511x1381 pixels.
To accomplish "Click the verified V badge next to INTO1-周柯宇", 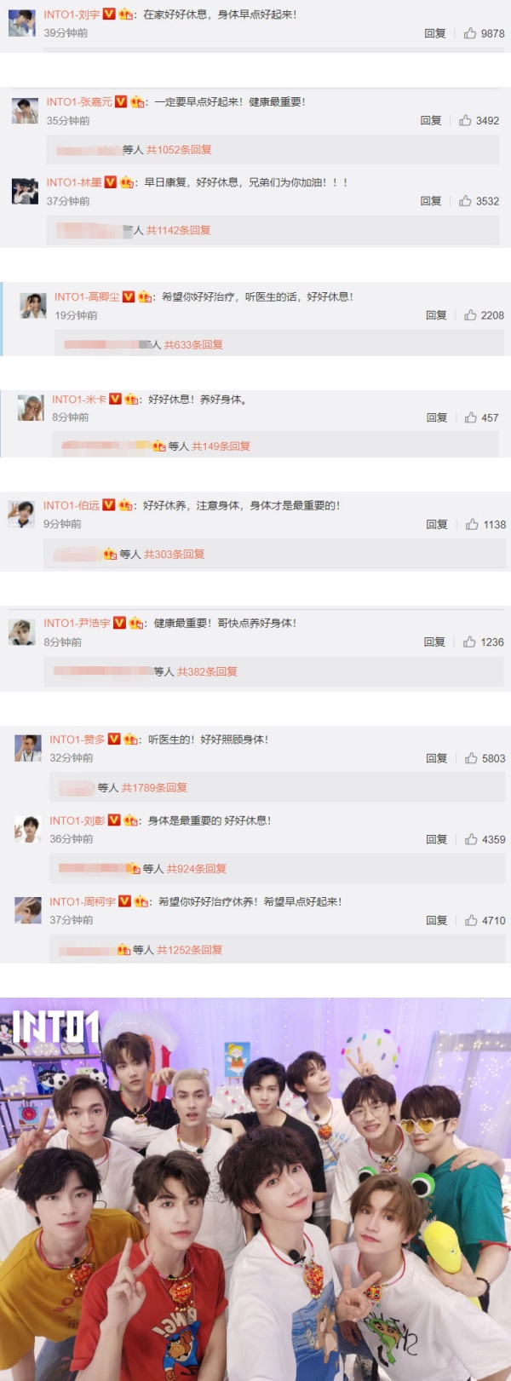I will pyautogui.click(x=124, y=901).
